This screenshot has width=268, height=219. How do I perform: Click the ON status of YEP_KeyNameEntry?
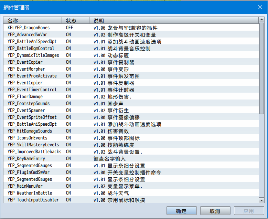(x=68, y=159)
